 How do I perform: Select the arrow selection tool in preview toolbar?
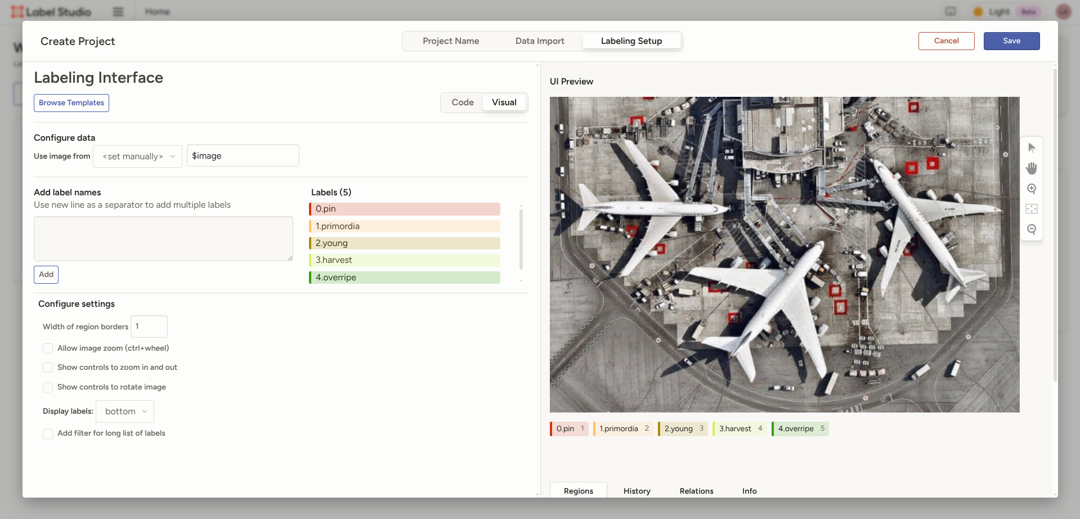(1032, 147)
